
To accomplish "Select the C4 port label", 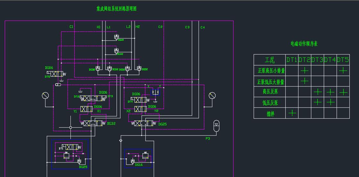I will [203, 28].
